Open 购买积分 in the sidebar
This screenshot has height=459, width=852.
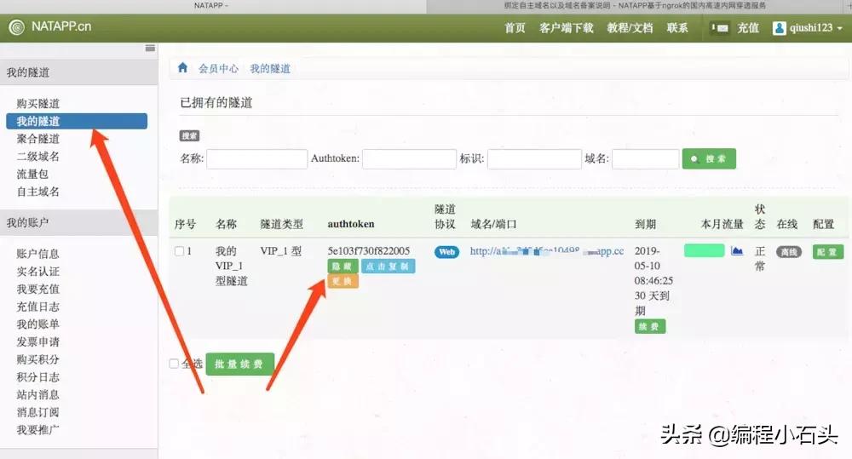(38, 359)
